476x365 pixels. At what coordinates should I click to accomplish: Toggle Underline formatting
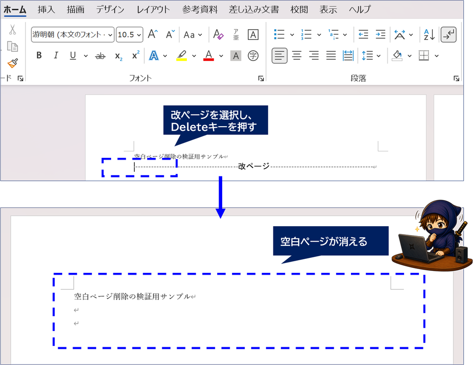click(x=73, y=56)
